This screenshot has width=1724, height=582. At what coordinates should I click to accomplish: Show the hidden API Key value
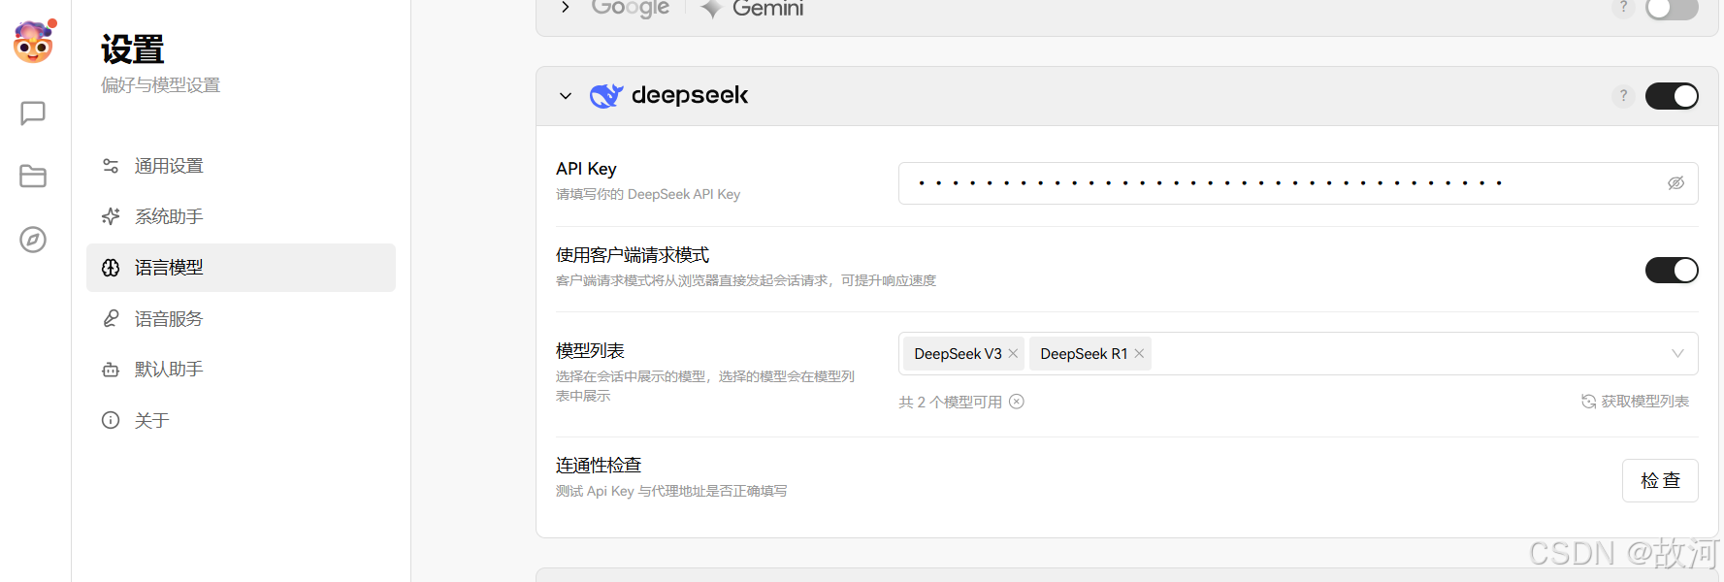point(1675,183)
